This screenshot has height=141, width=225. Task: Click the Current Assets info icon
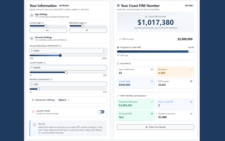45,63
